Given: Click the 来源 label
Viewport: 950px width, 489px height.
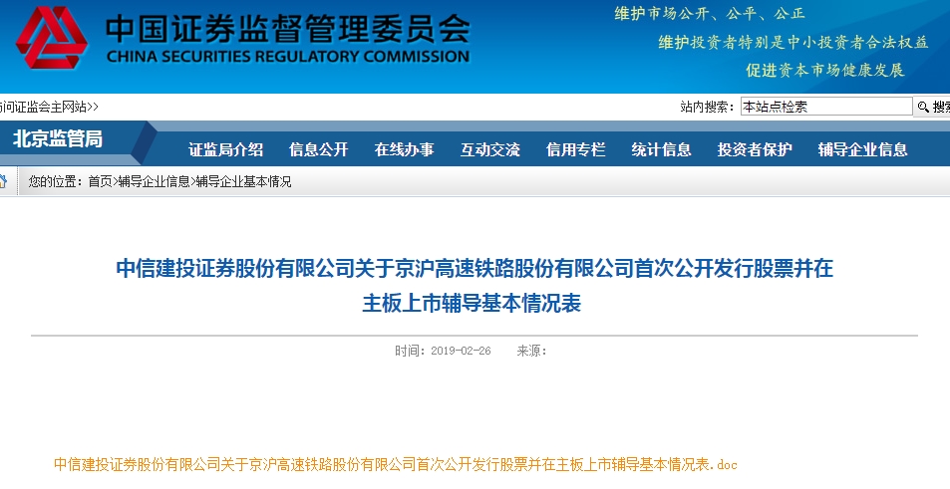Looking at the screenshot, I should tap(531, 351).
